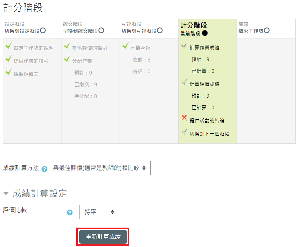The width and height of the screenshot is (297, 247).
Task: Click green checkmark for 同儕互評
Action: coord(126,46)
